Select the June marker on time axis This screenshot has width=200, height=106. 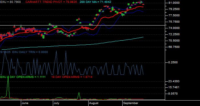(x=25, y=103)
